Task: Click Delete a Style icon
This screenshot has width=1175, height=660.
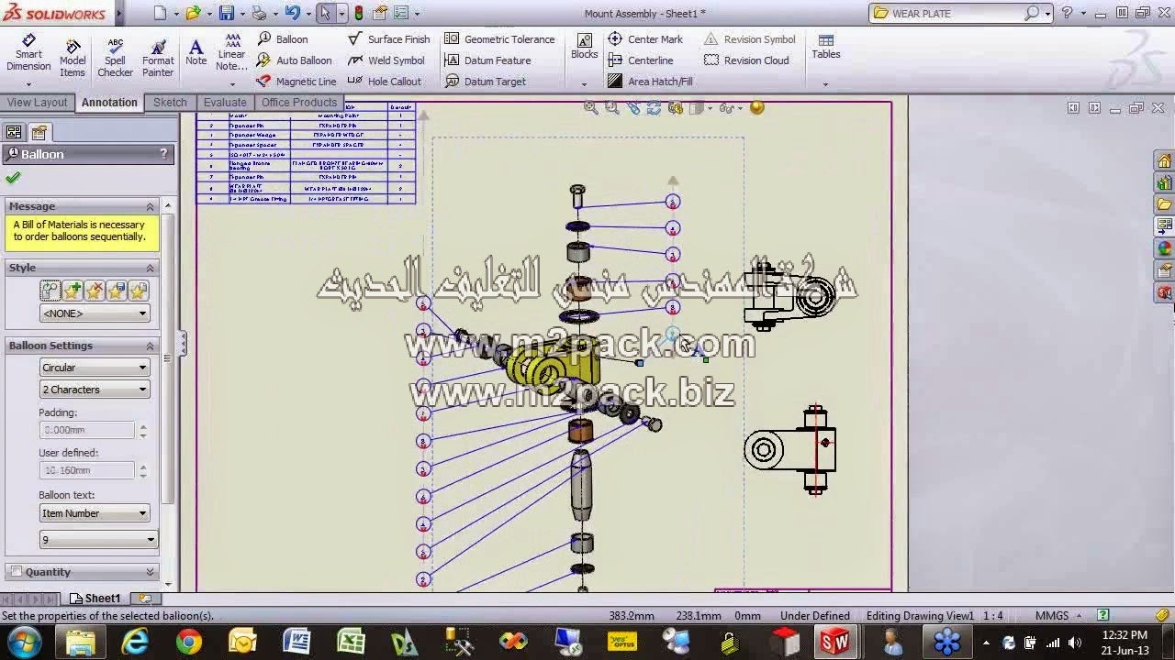Action: tap(95, 291)
